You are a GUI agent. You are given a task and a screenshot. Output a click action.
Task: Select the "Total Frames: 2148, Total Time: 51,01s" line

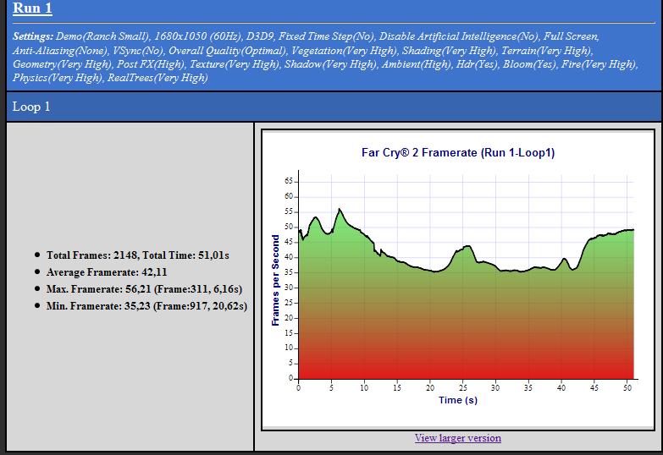coord(138,255)
